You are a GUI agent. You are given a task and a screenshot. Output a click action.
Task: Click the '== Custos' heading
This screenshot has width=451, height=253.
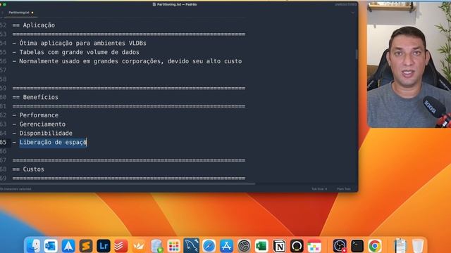tap(28, 169)
